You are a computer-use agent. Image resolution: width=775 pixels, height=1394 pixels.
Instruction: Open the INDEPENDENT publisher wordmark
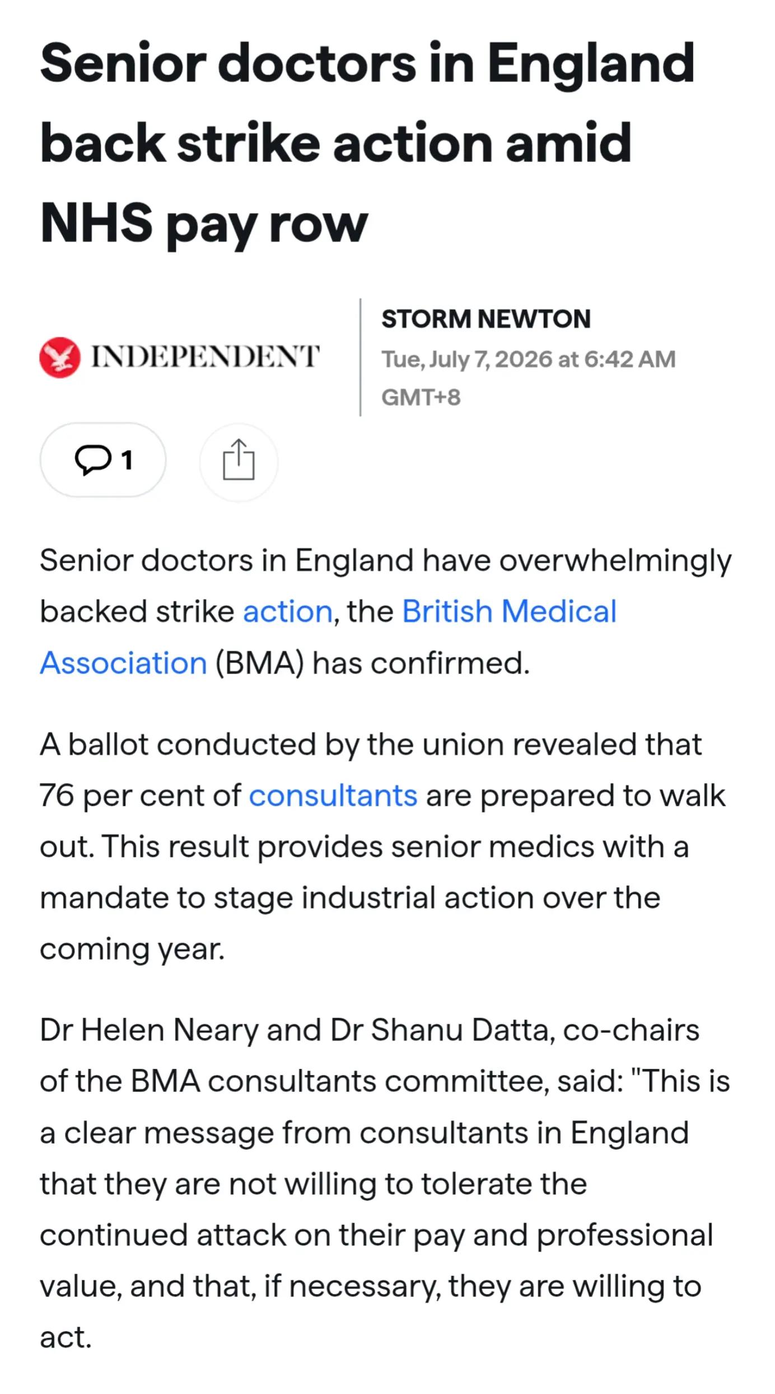[x=205, y=357]
